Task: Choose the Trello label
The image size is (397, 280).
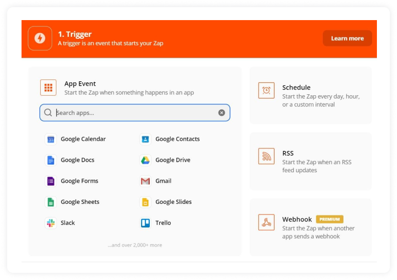Action: pos(163,223)
